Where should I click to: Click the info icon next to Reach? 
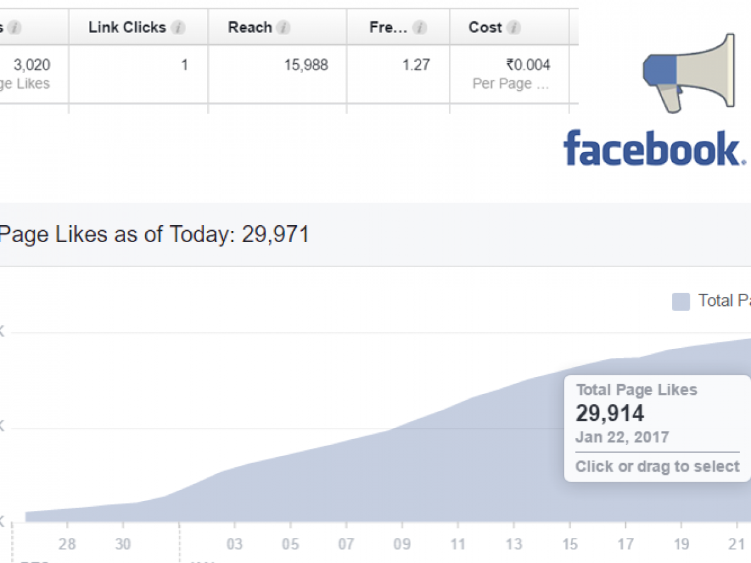click(284, 28)
